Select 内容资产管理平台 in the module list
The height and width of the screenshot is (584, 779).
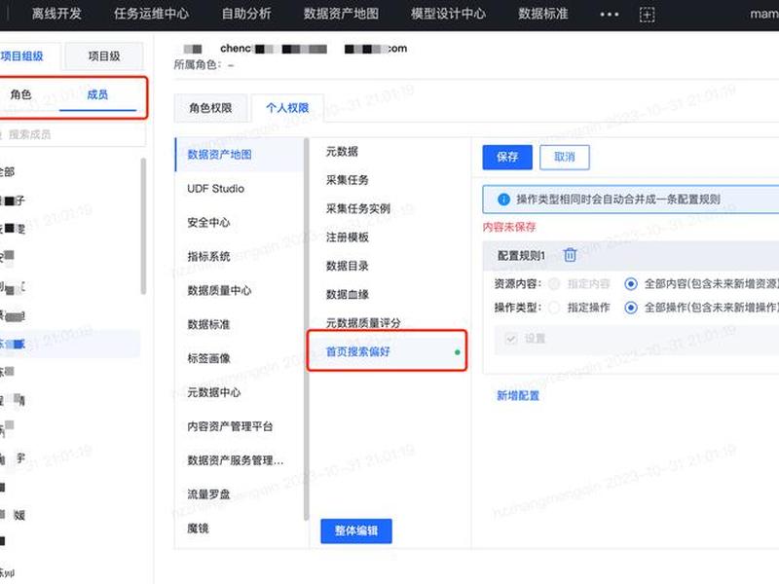pyautogui.click(x=239, y=426)
